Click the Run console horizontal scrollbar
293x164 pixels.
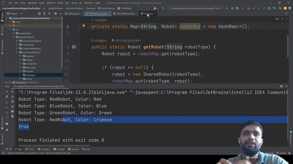54,146
